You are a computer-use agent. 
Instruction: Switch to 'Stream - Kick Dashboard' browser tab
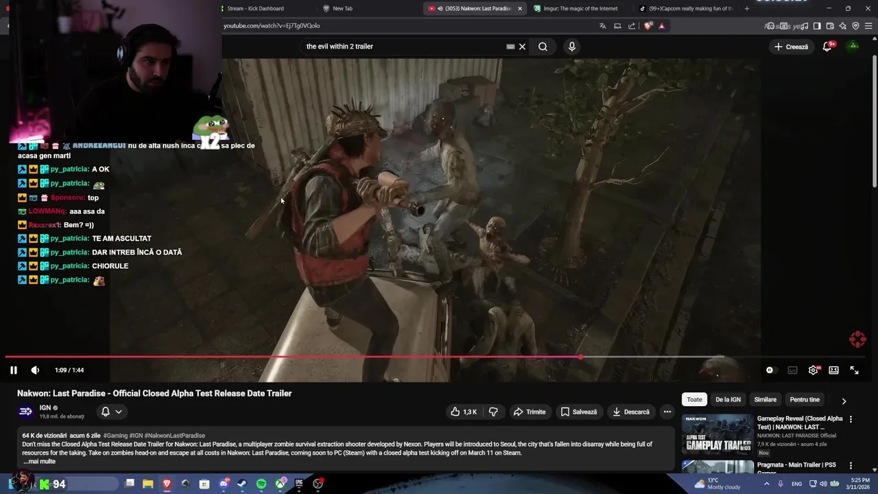[x=255, y=8]
